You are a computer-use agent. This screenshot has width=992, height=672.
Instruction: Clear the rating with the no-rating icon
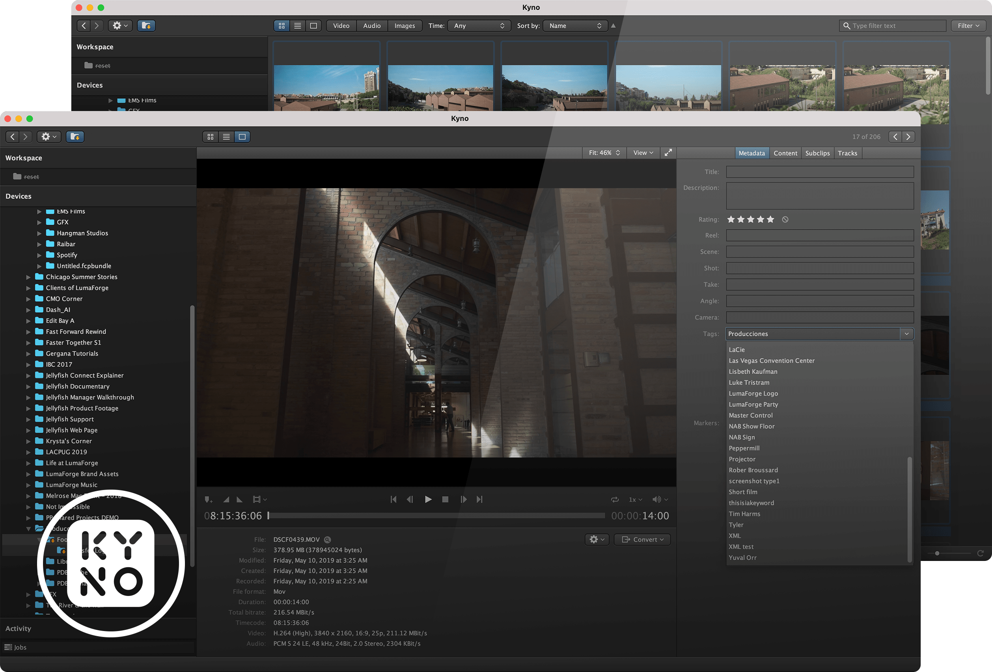(785, 219)
